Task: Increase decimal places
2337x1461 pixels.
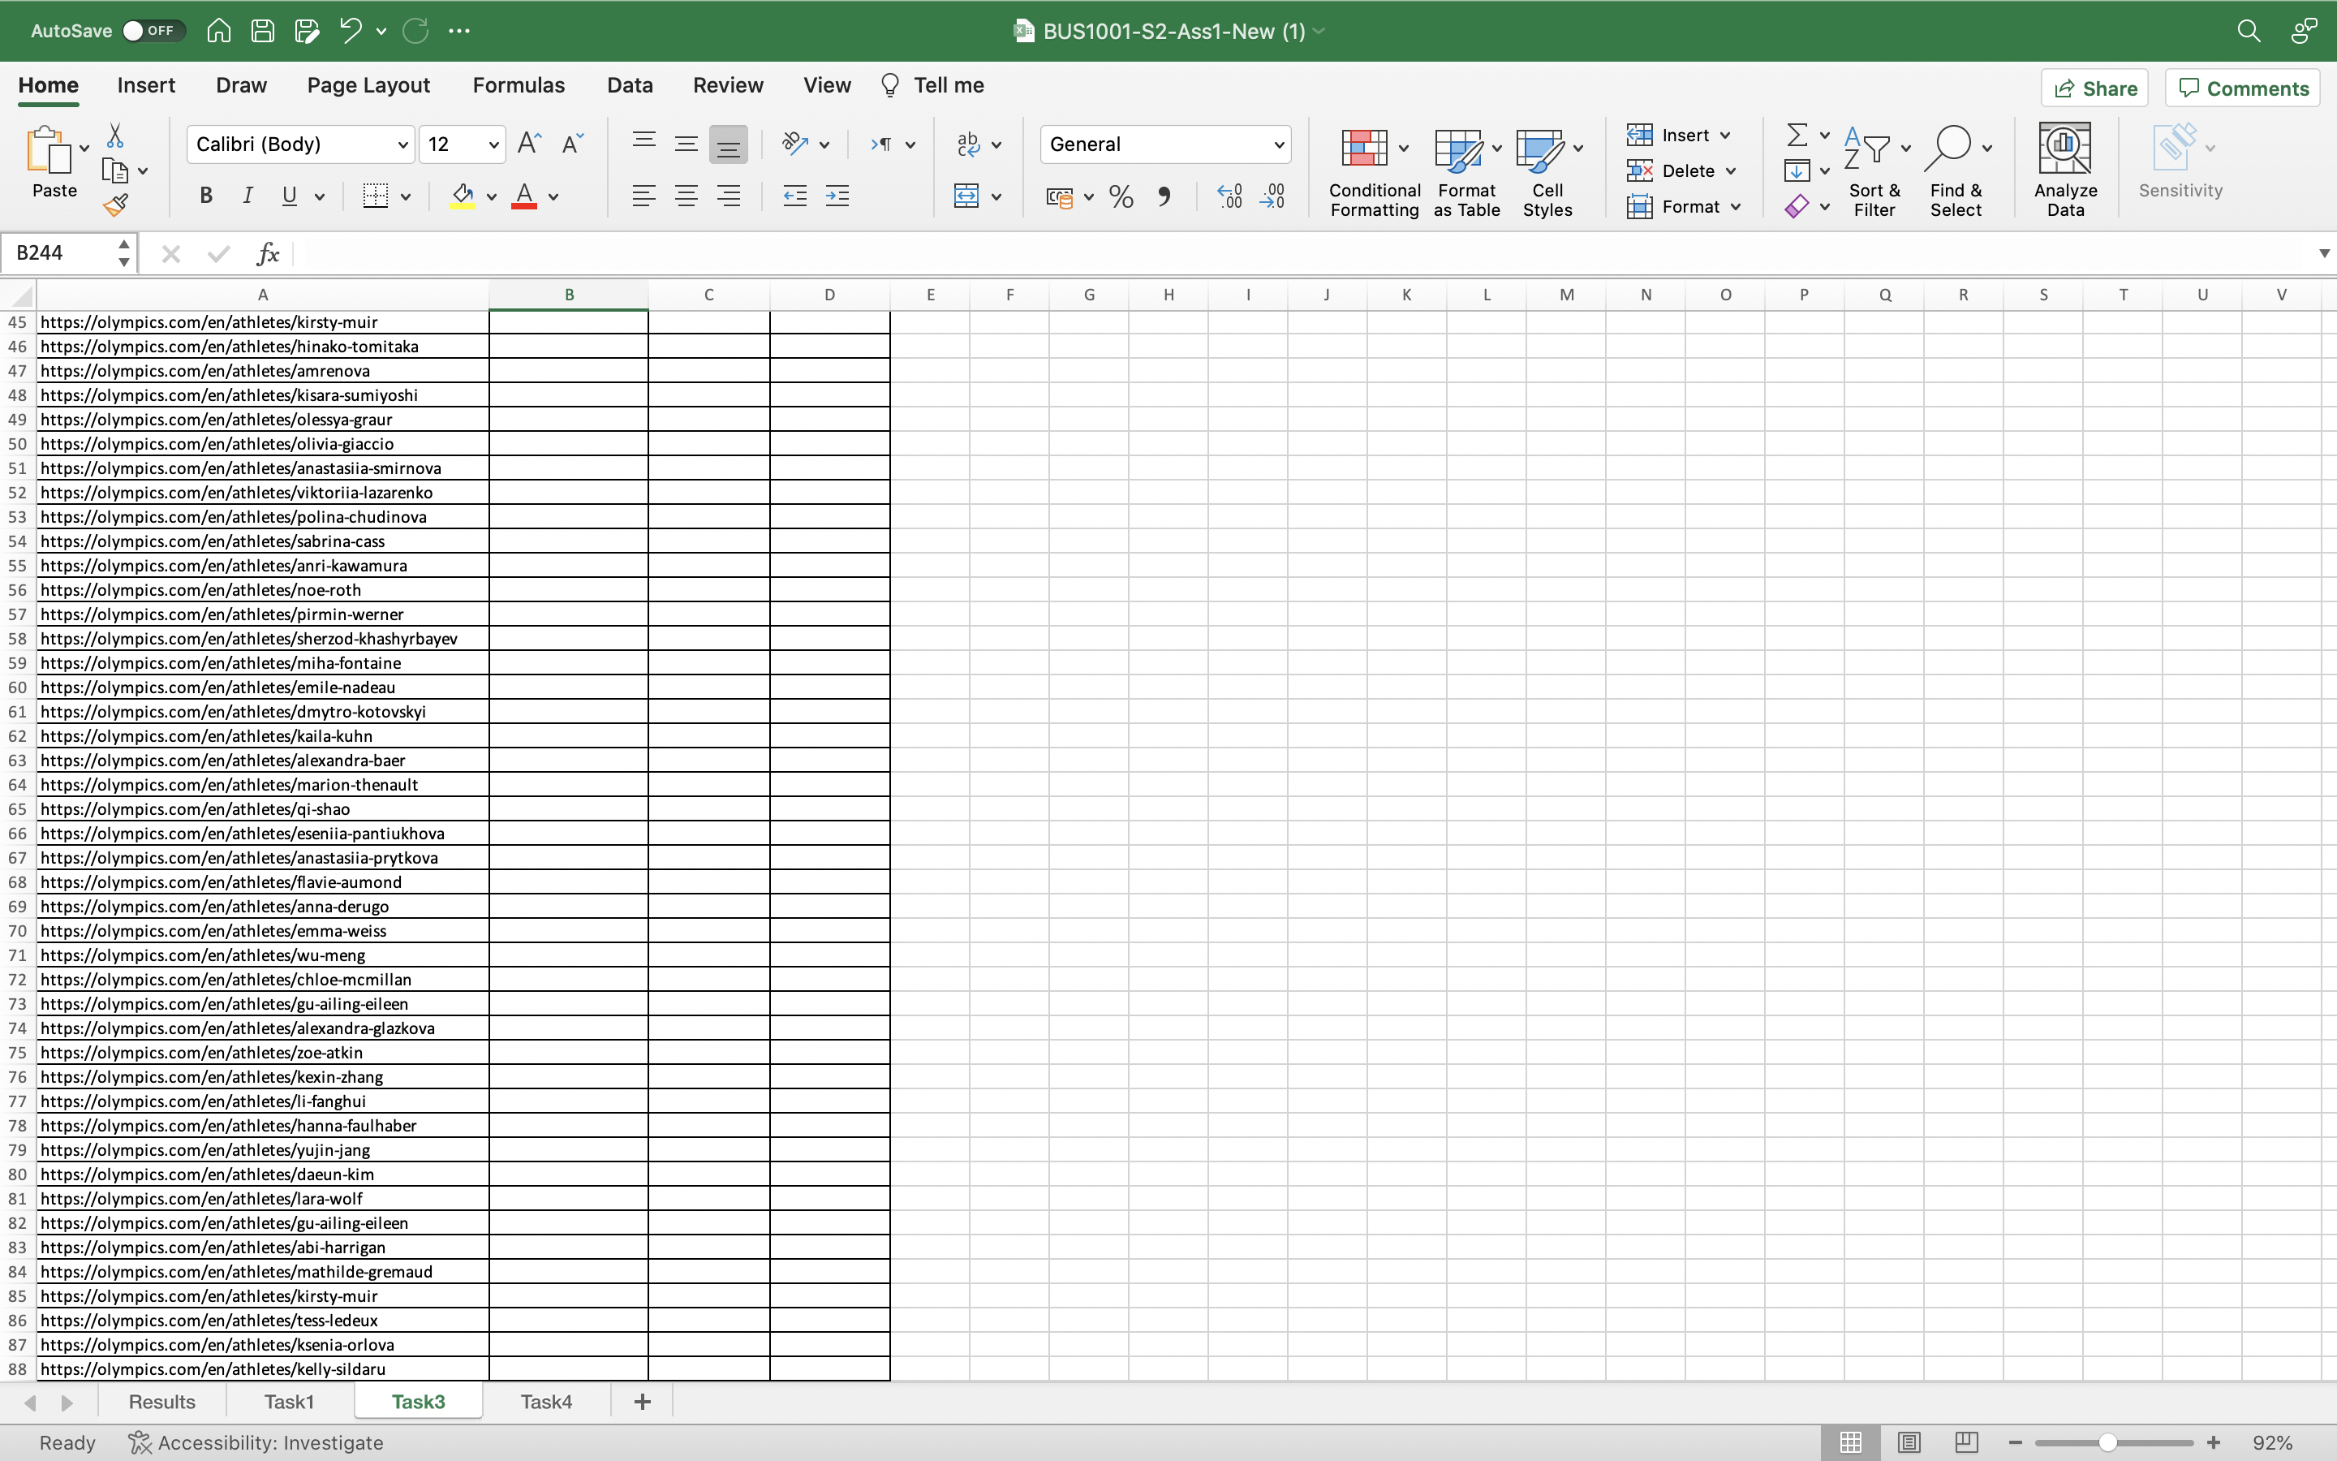Action: (1229, 196)
